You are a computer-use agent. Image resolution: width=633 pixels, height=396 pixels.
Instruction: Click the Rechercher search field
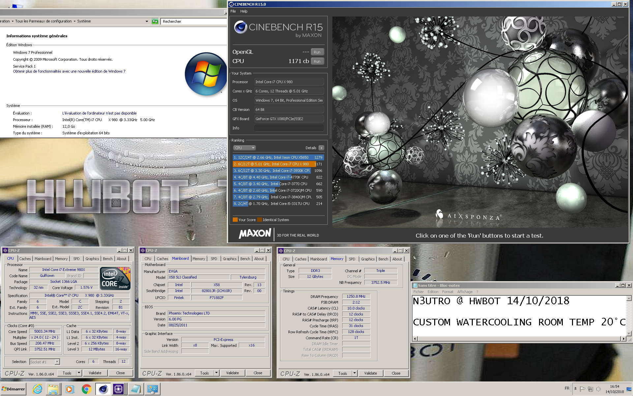point(194,21)
